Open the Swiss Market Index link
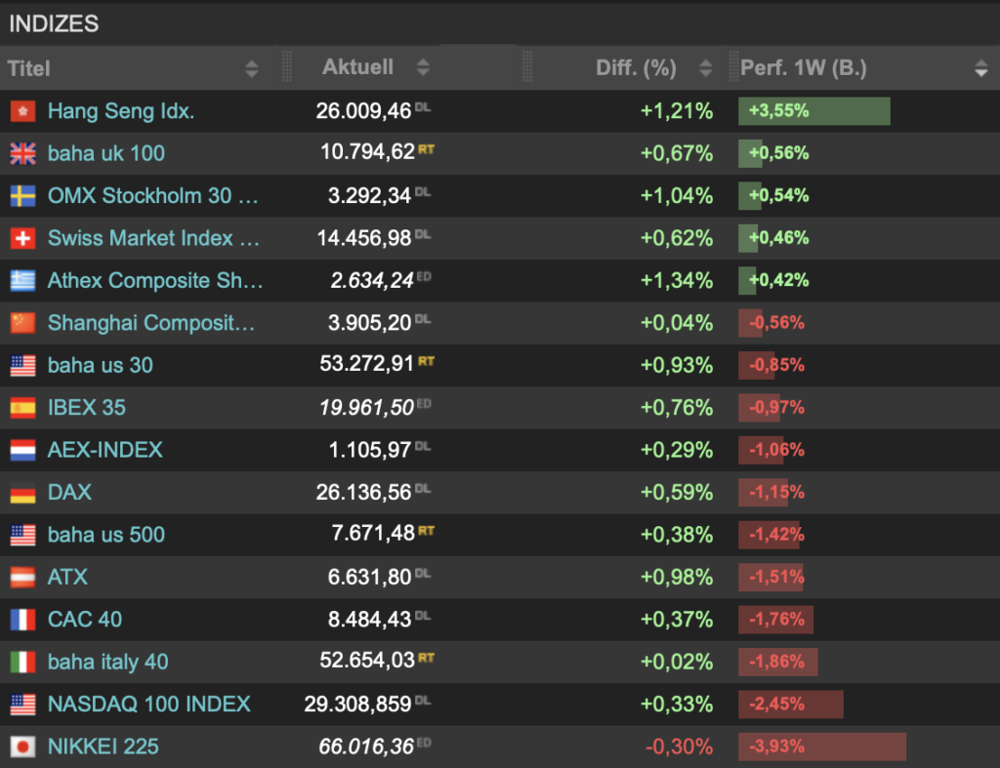Screen dimensions: 1000x768 [x=153, y=238]
